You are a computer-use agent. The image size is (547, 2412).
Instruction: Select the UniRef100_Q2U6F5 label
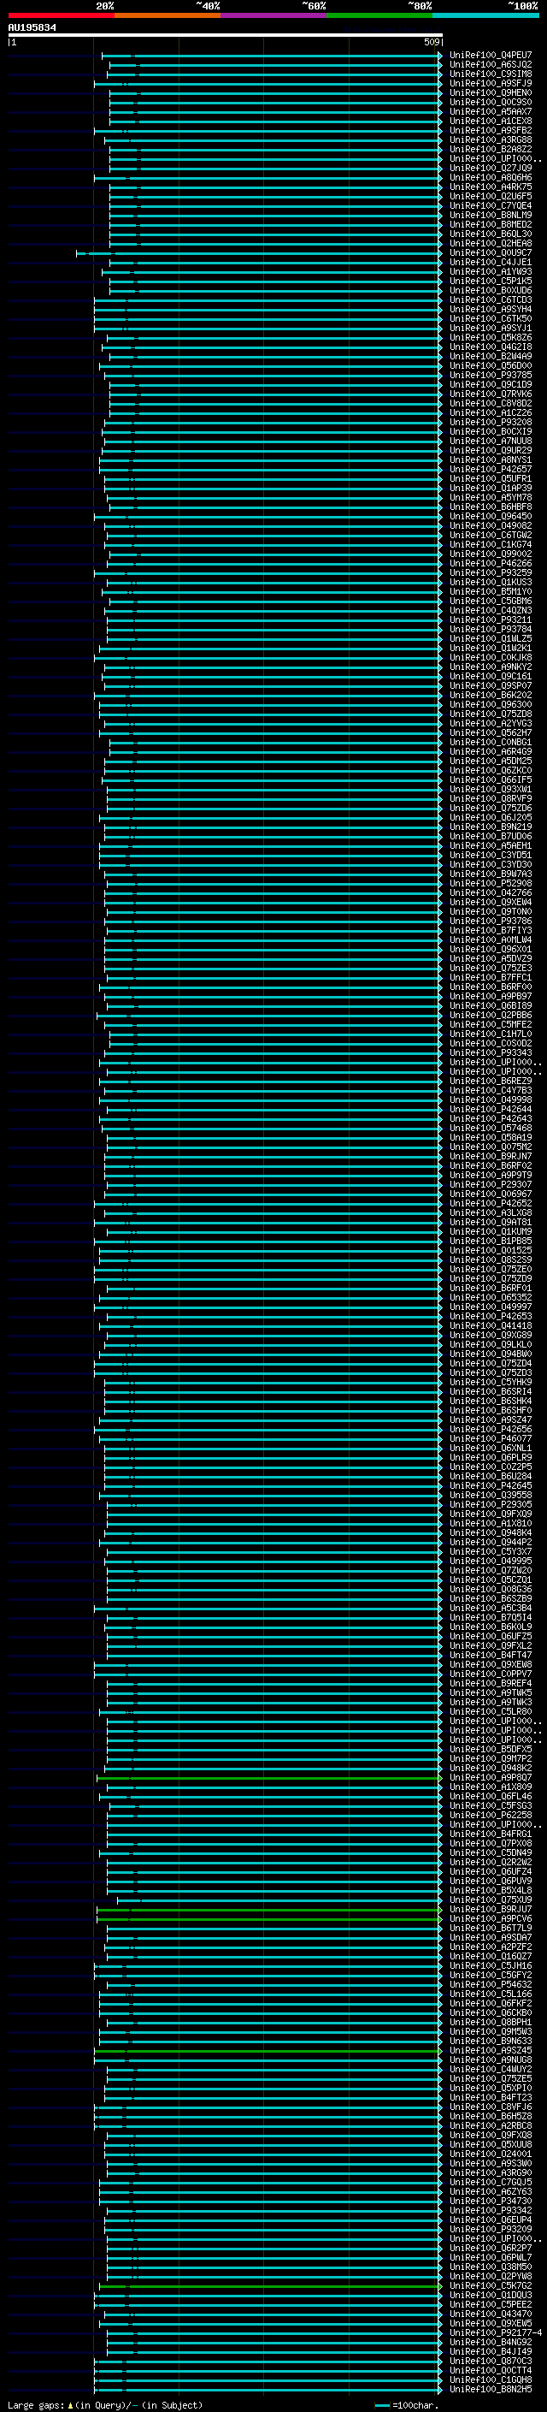pyautogui.click(x=491, y=197)
